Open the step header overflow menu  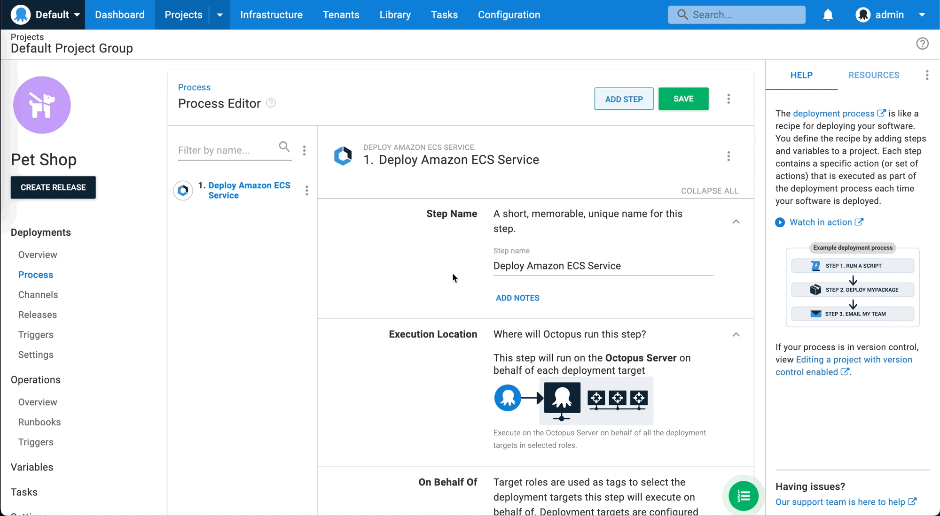[728, 156]
